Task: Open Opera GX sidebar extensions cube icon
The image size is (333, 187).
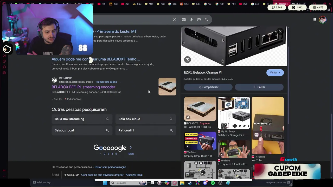Action: pos(4,67)
